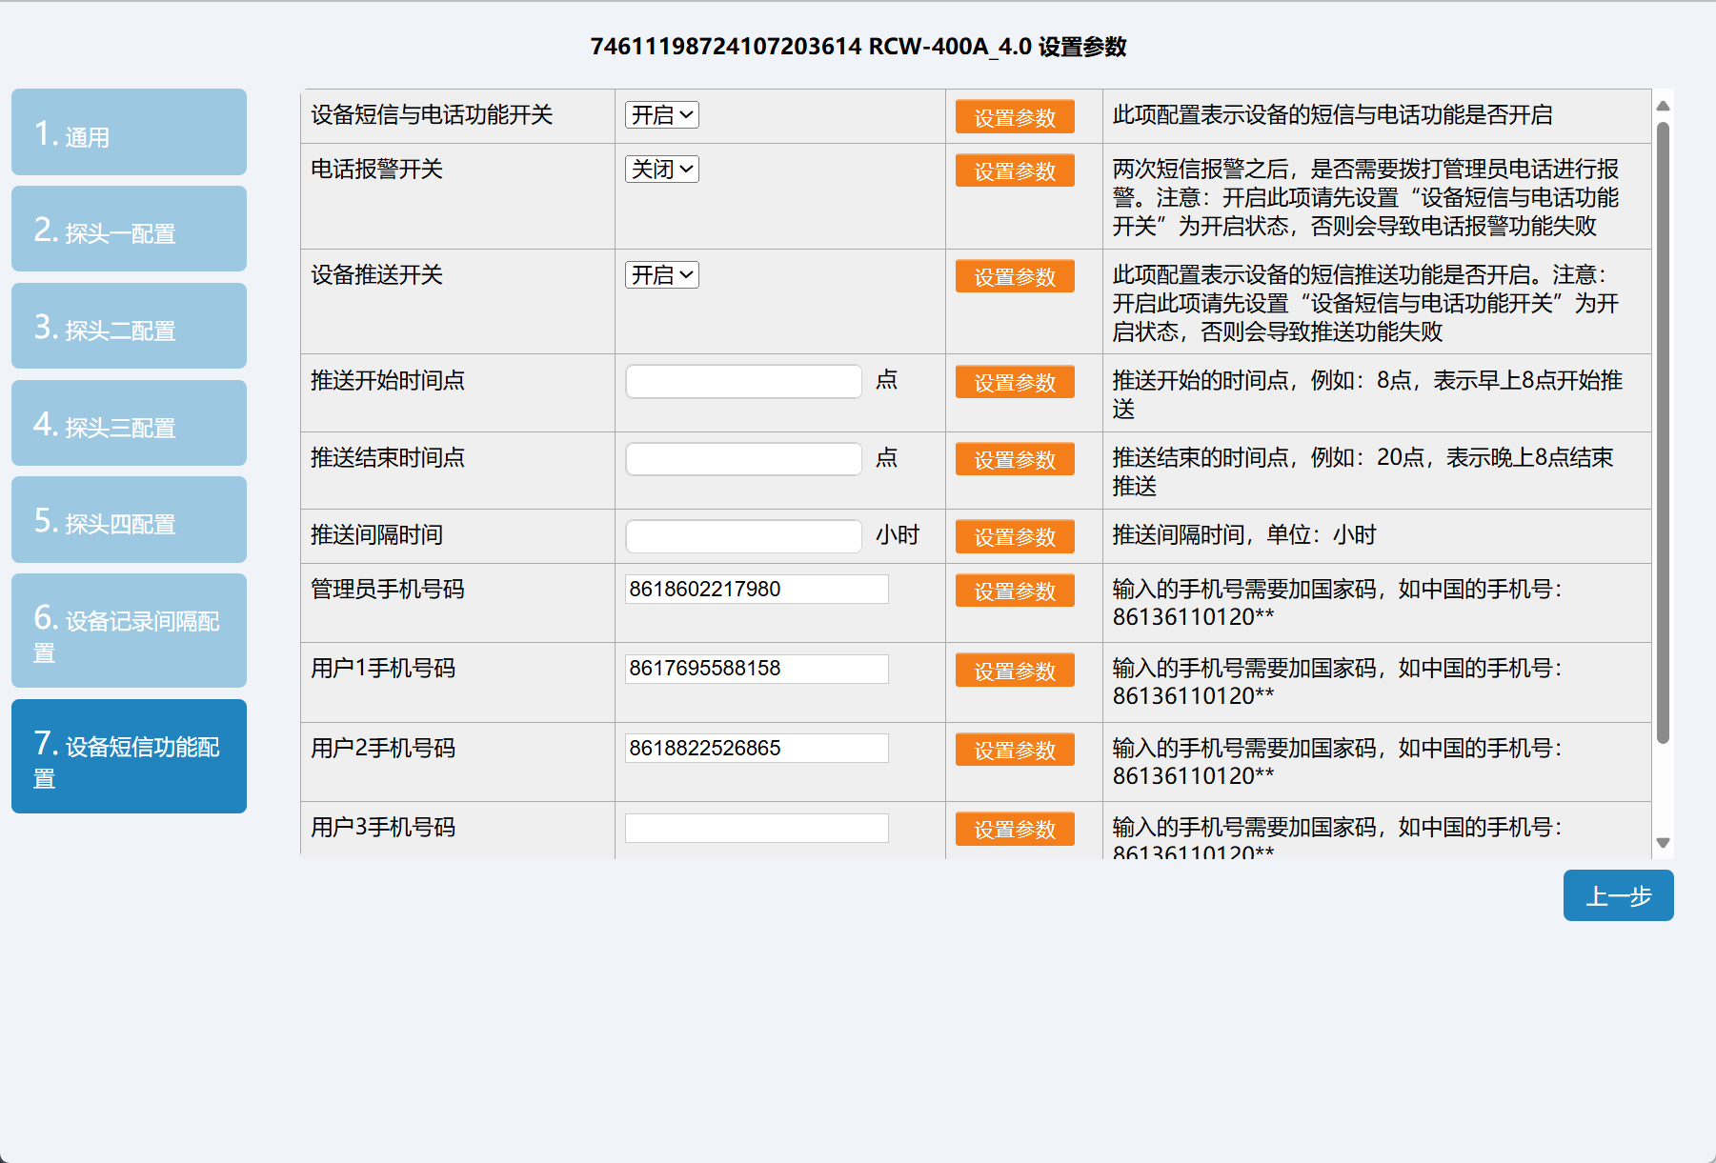Viewport: 1716px width, 1163px height.
Task: Click the 7. 设备短信功能配置 tab
Action: [129, 756]
